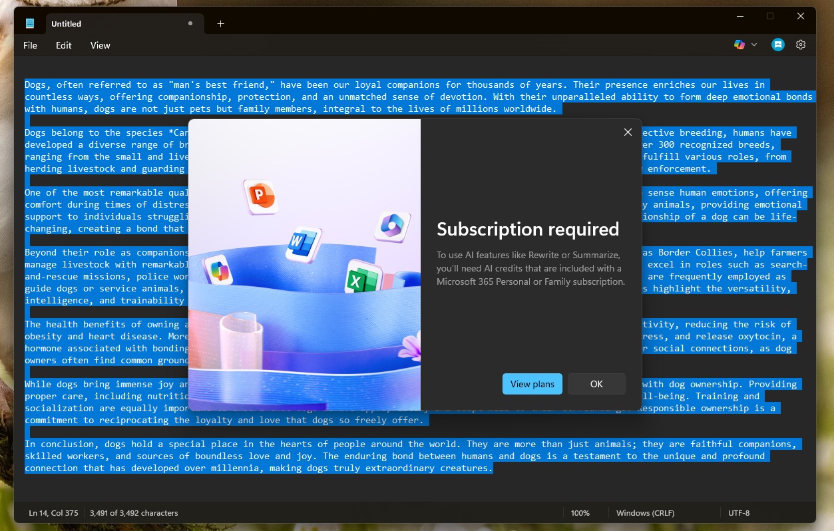Click the Ln 14, Col 375 status indicator
The height and width of the screenshot is (531, 834).
pyautogui.click(x=53, y=512)
